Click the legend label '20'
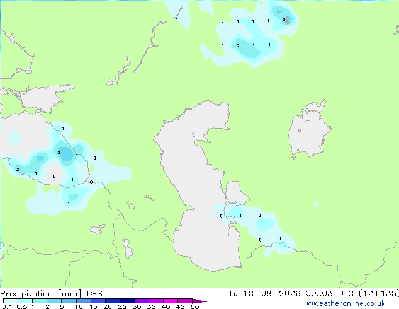Viewport: 399px width, 309px height. click(x=108, y=306)
